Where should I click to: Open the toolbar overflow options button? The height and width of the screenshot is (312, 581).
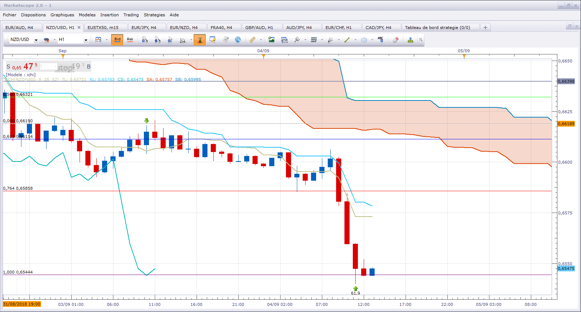pos(420,40)
